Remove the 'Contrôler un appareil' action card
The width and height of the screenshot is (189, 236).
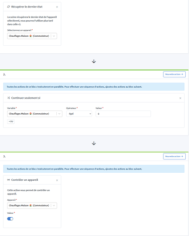click(x=57, y=180)
